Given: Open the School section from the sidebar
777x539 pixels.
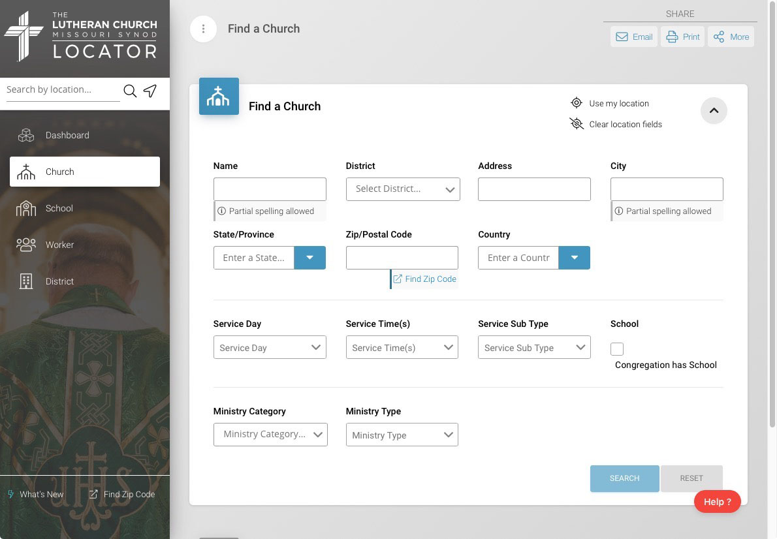Looking at the screenshot, I should click(x=59, y=208).
